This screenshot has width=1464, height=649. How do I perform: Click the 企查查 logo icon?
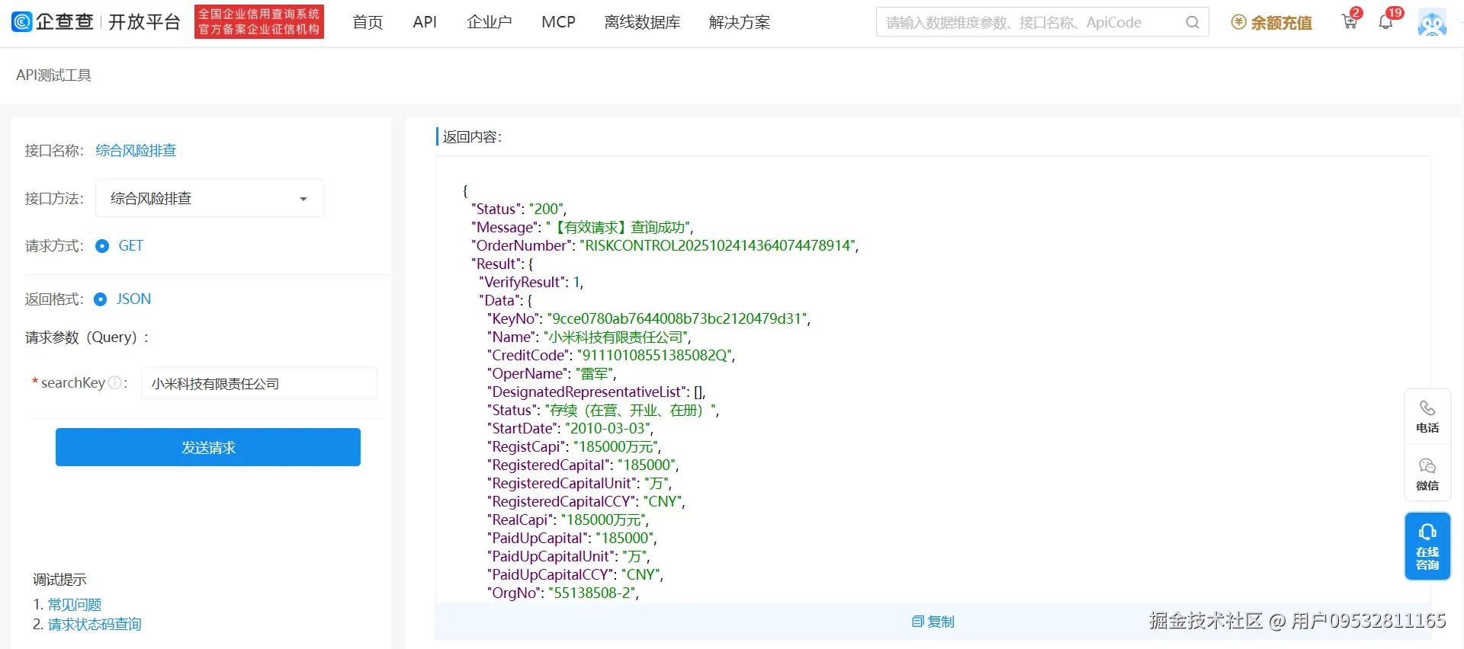[21, 22]
